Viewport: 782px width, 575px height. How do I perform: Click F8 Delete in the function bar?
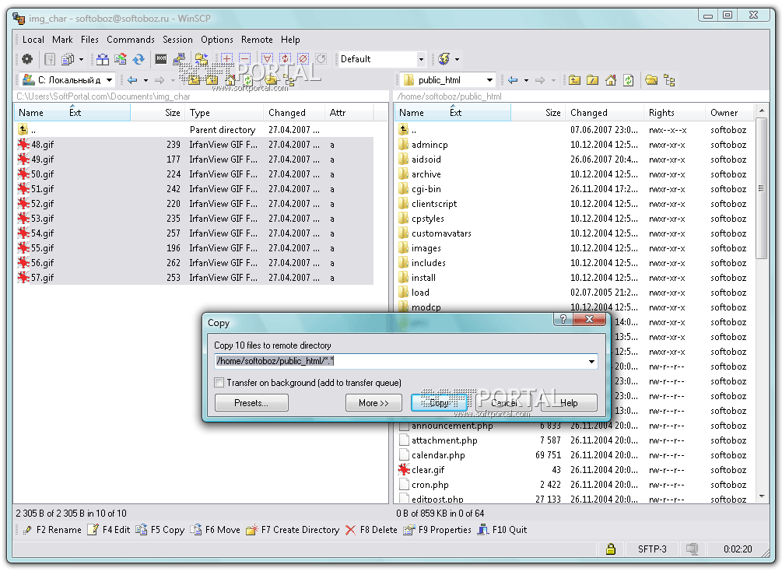(x=372, y=530)
